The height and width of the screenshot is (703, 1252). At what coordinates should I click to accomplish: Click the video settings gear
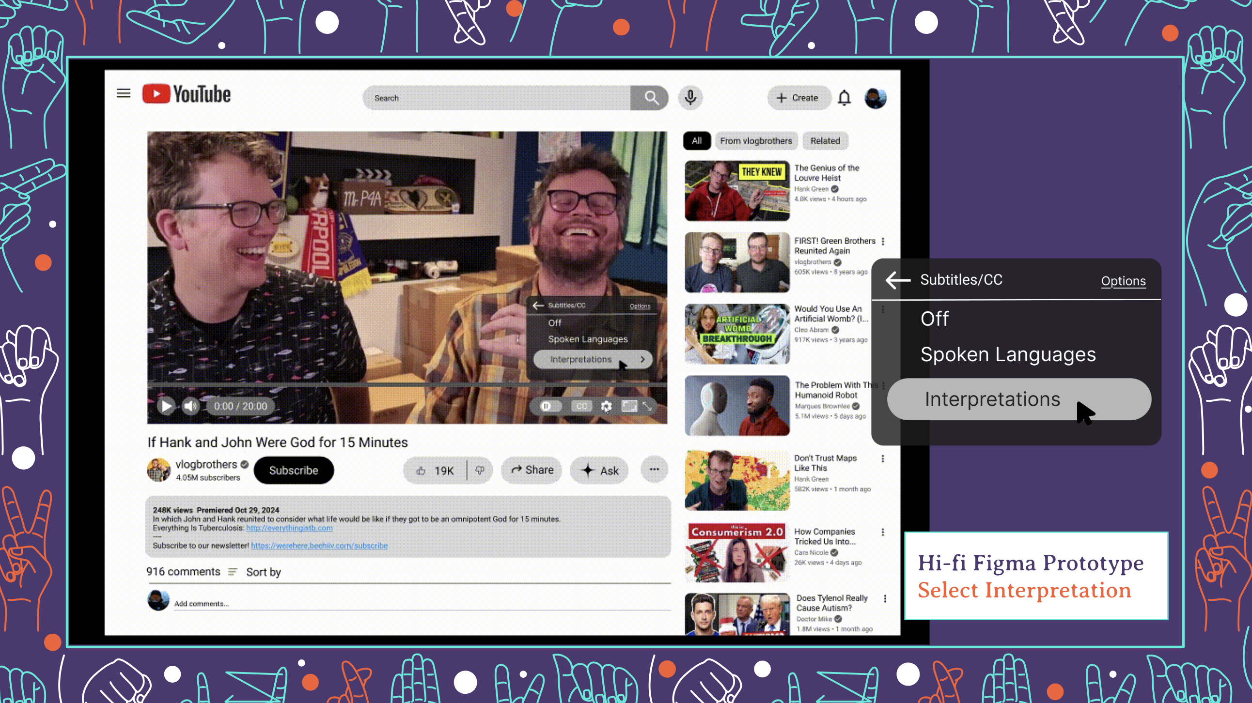coord(606,406)
